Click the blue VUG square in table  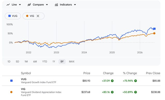pos(11,81)
